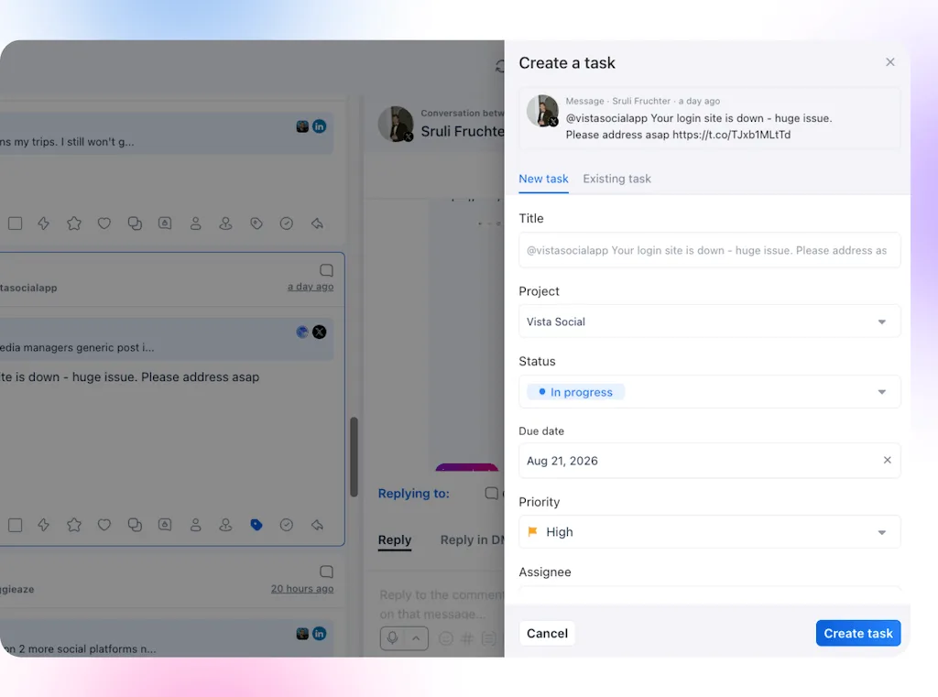The width and height of the screenshot is (938, 697).
Task: Click the blue tag icon on selected message
Action: pos(256,526)
